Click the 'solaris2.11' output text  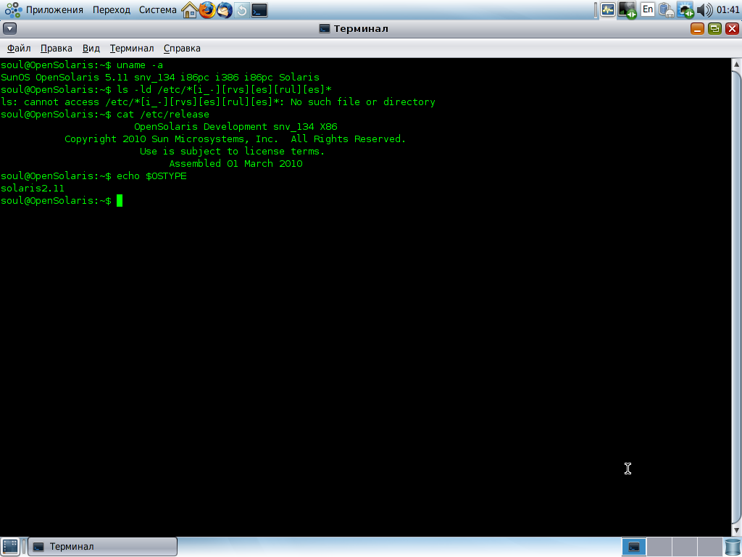32,188
